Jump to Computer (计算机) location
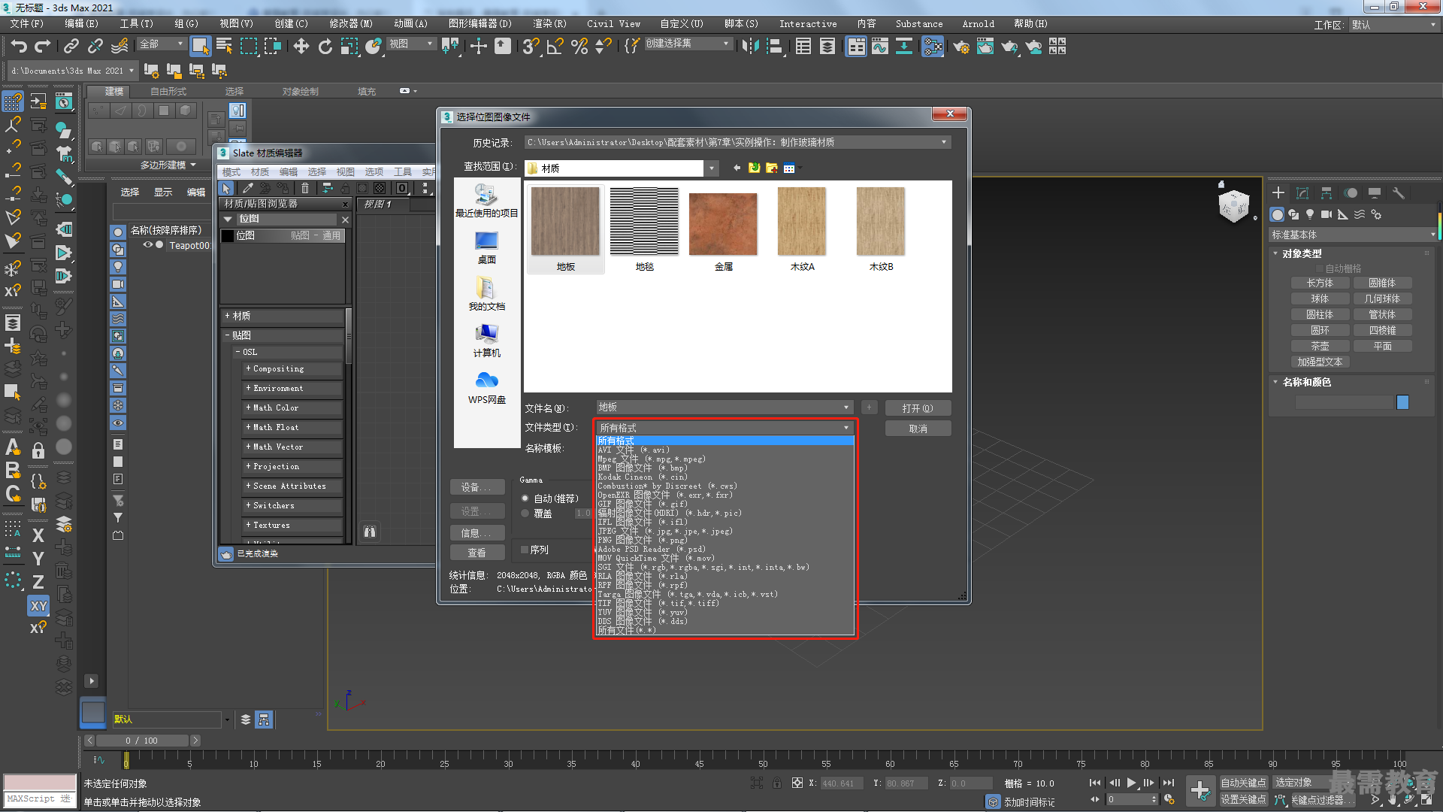The width and height of the screenshot is (1443, 812). pyautogui.click(x=487, y=341)
